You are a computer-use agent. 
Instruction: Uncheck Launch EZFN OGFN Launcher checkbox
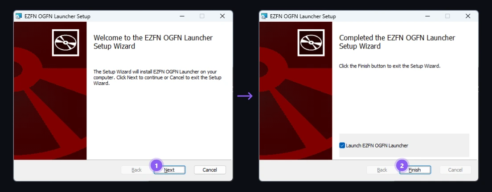342,145
